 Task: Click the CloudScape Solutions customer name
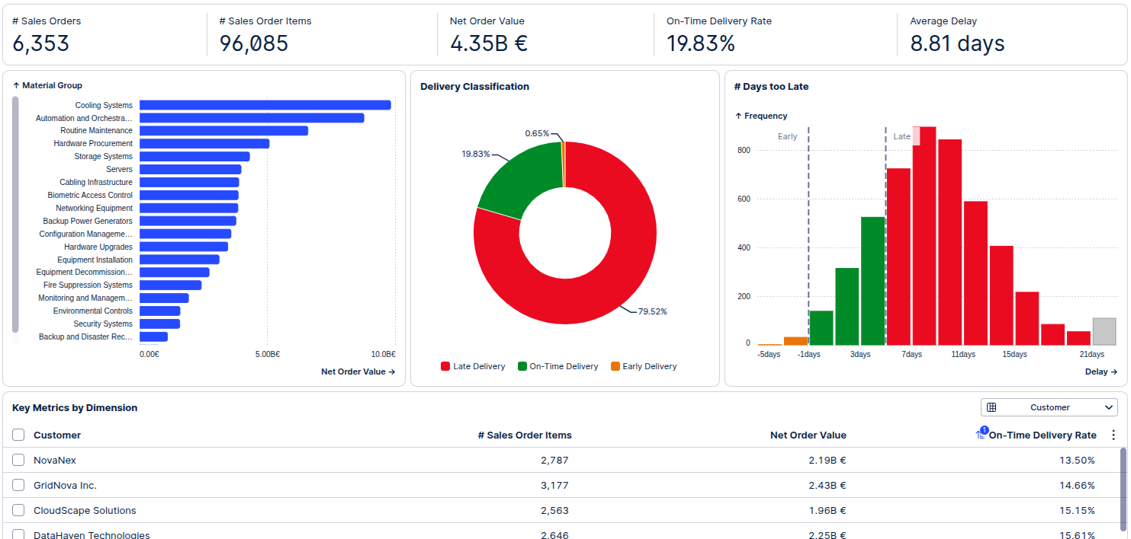pyautogui.click(x=85, y=510)
